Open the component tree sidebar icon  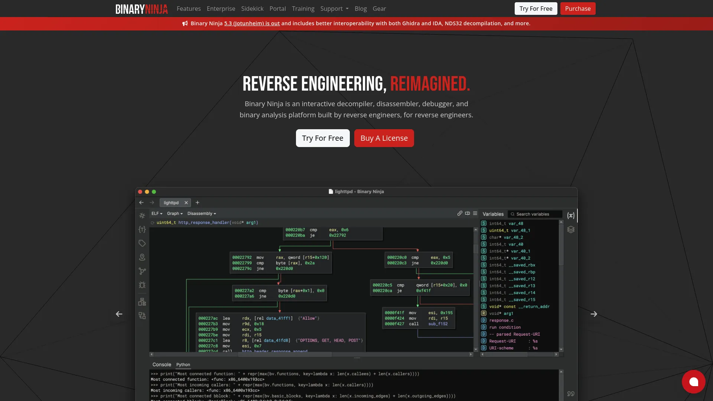tap(142, 302)
